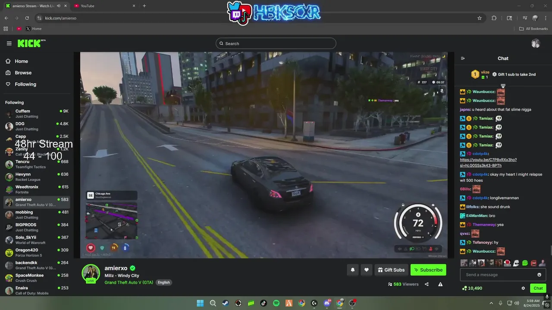Go back with the browser back arrow

tap(6, 18)
